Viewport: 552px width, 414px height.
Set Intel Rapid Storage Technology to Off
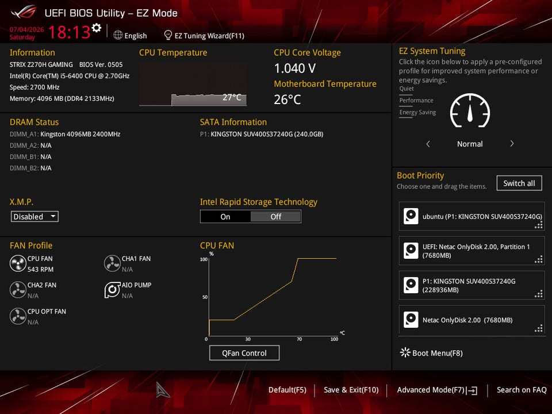tap(275, 217)
